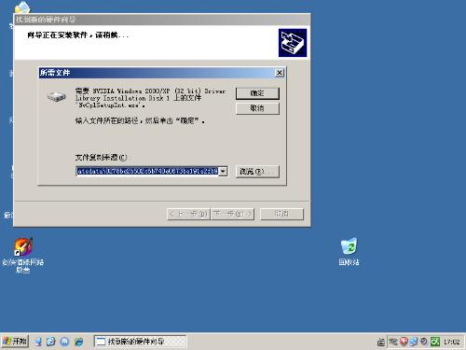The width and height of the screenshot is (466, 350).
Task: Click the round blue quick launch icon
Action: [64, 342]
